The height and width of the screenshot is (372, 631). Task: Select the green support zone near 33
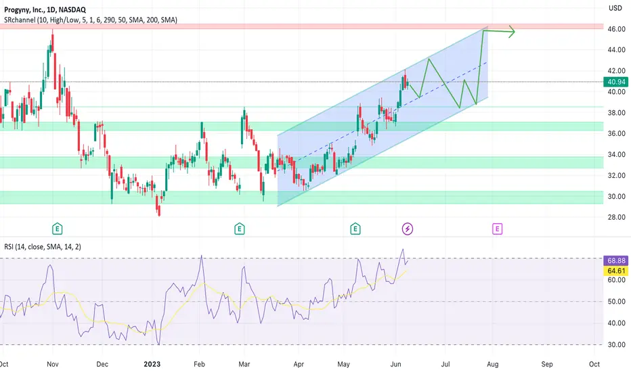pyautogui.click(x=302, y=162)
